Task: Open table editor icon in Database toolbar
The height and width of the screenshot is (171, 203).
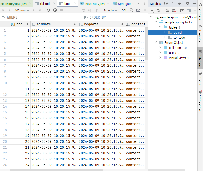Action: [x=189, y=10]
